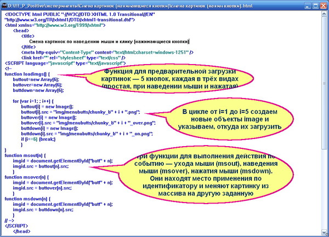Click the <SCRIPT language="javascript"> line
Image resolution: width=329 pixels, height=237 pixels.
[x=65, y=63]
